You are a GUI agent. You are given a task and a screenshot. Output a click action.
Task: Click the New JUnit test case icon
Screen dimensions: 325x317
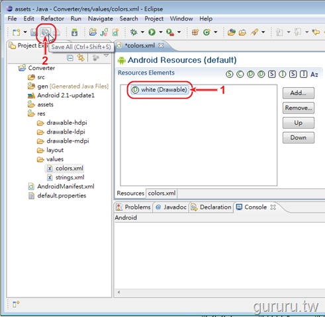pyautogui.click(x=104, y=32)
